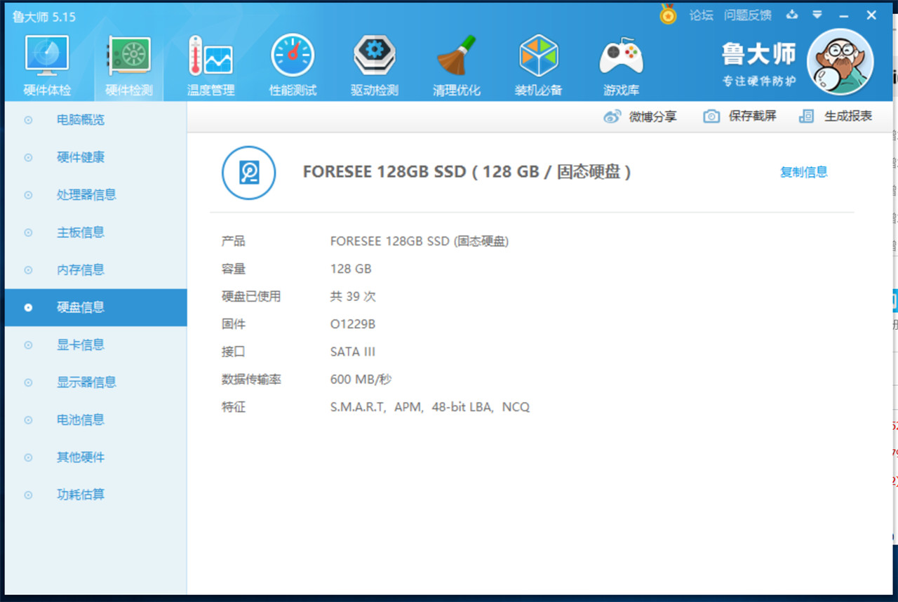Click the 接口 field label

(234, 352)
